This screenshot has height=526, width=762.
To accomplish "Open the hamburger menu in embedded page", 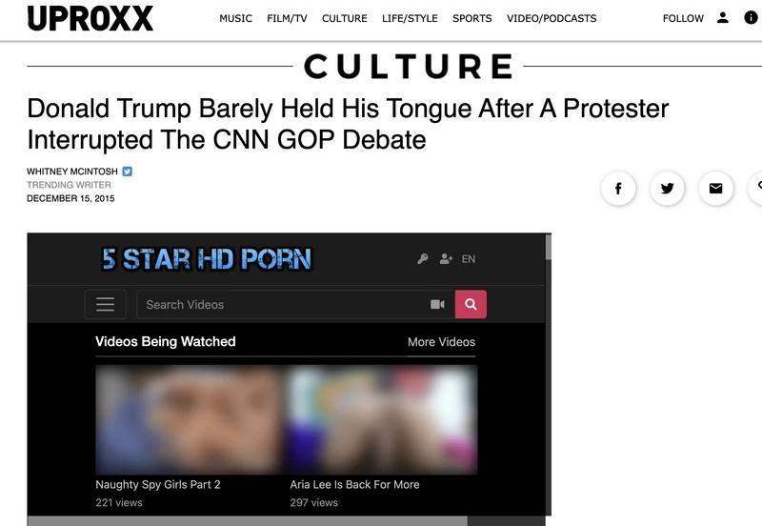I will 105,304.
